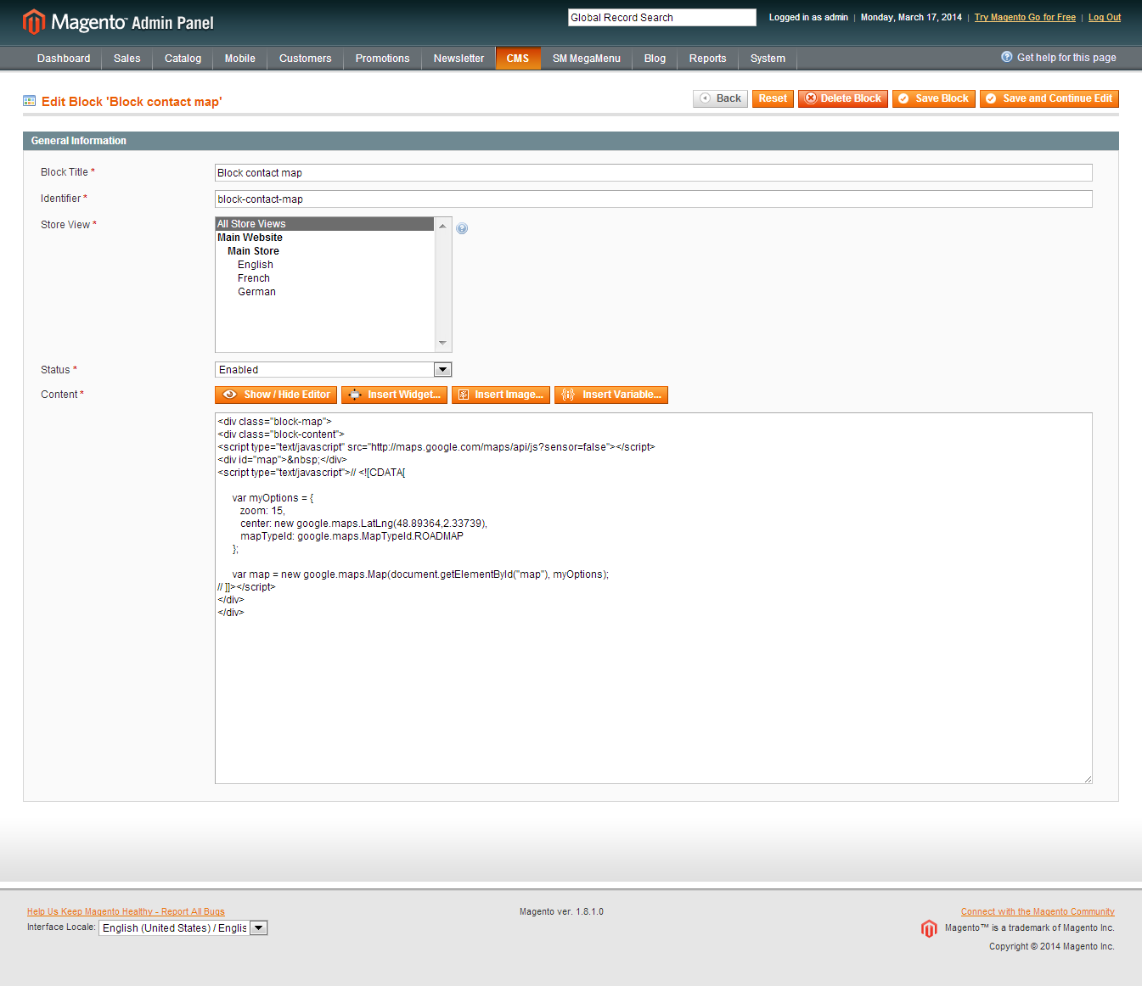The image size is (1142, 986).
Task: Open the Customers menu
Action: (x=305, y=59)
